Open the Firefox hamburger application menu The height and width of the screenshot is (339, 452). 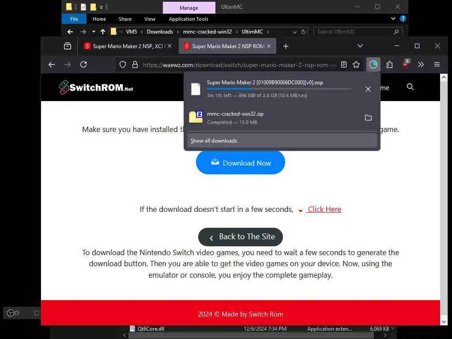pos(437,64)
